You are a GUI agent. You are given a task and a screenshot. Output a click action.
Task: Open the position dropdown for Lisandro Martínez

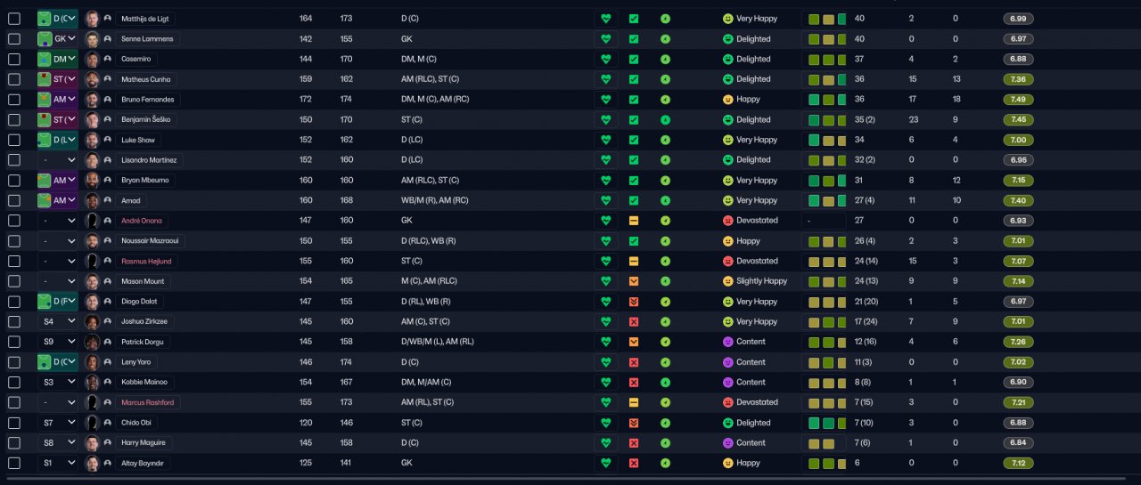(x=58, y=160)
